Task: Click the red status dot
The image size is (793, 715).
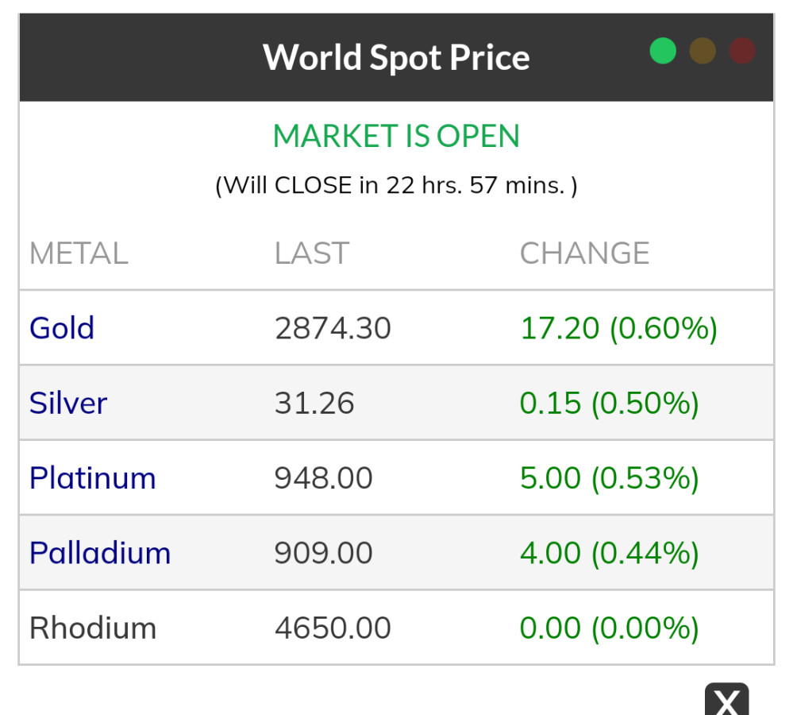Action: click(x=742, y=51)
